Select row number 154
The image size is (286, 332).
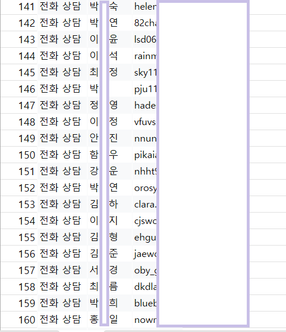(x=27, y=221)
